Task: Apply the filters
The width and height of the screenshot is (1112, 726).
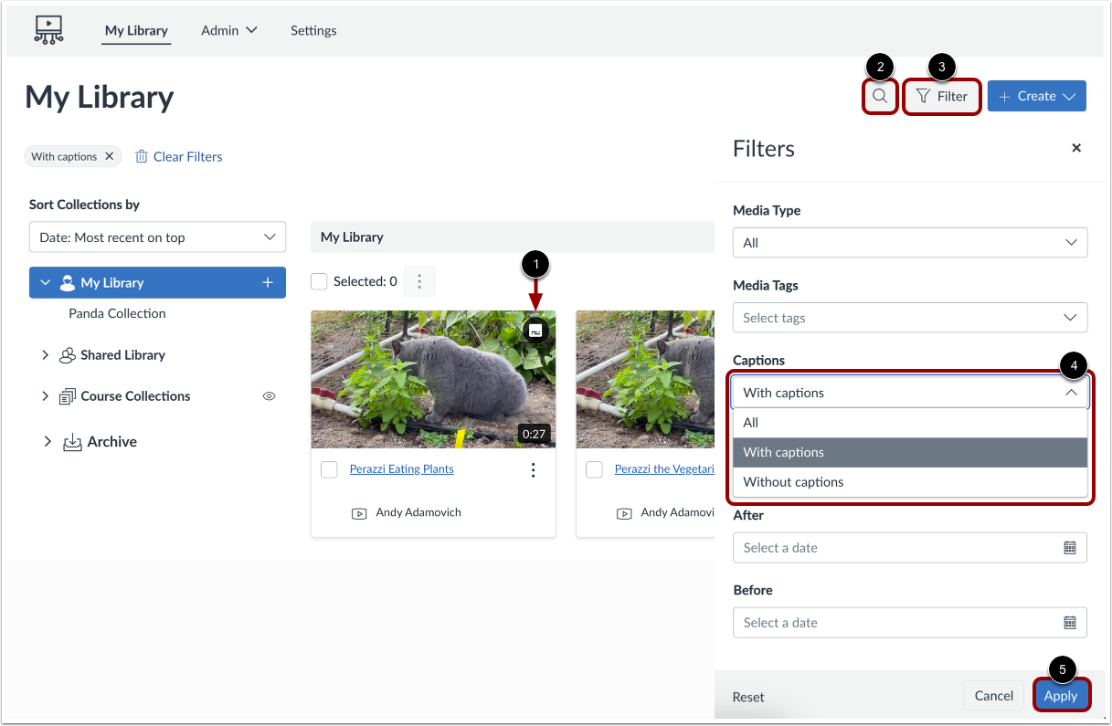Action: pos(1061,696)
